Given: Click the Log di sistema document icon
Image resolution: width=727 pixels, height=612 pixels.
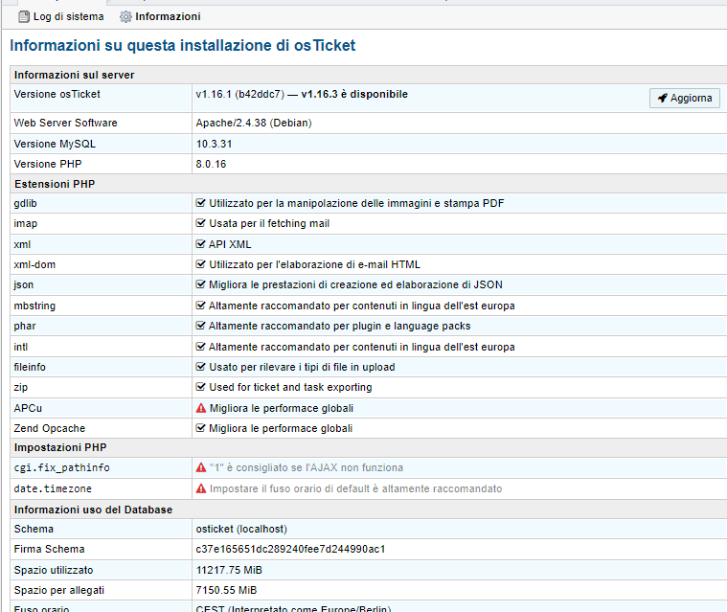Looking at the screenshot, I should pyautogui.click(x=24, y=16).
